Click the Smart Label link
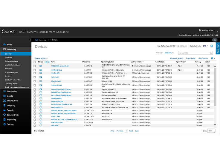Viewport: 220px width, 161px height. pos(190,58)
